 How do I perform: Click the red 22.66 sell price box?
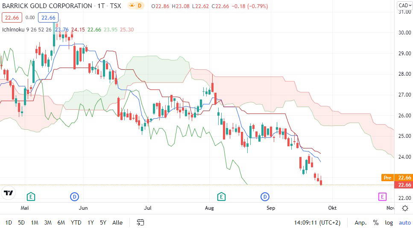pyautogui.click(x=12, y=17)
